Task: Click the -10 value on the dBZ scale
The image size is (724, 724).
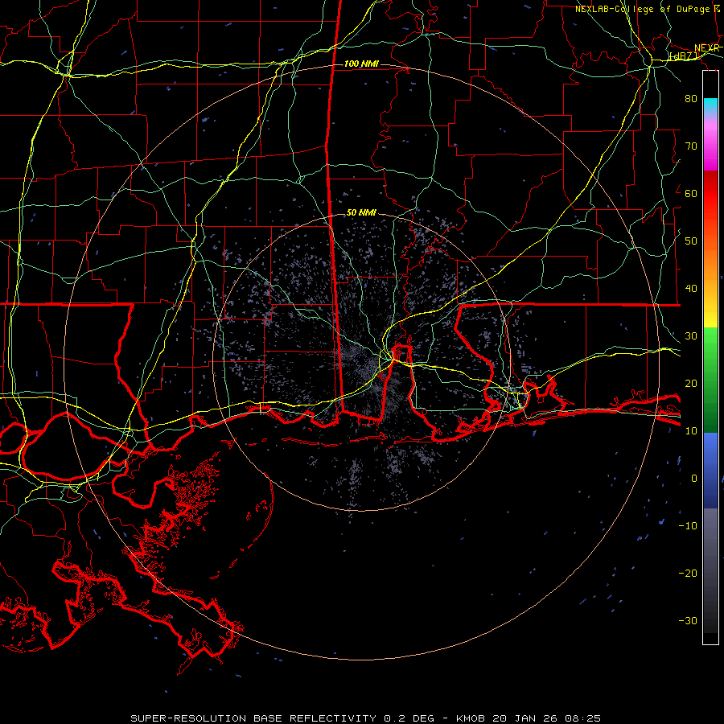Action: 688,526
